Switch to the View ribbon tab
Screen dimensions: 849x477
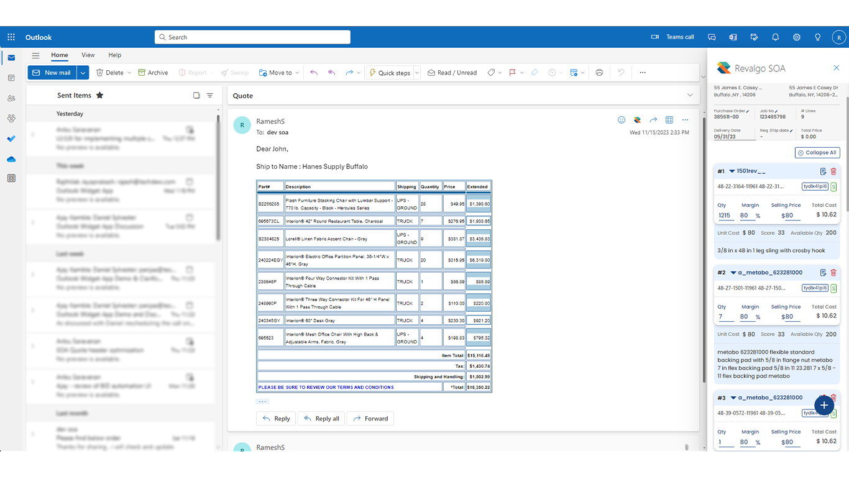(x=88, y=55)
